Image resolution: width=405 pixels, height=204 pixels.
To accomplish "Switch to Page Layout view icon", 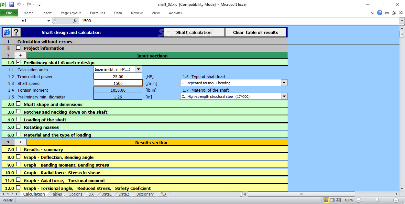I will click(x=332, y=200).
